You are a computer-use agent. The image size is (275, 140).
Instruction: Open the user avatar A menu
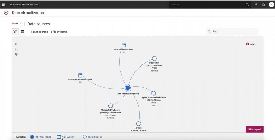coord(271,5)
